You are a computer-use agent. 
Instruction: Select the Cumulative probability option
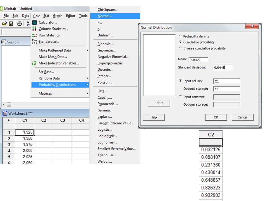click(180, 42)
